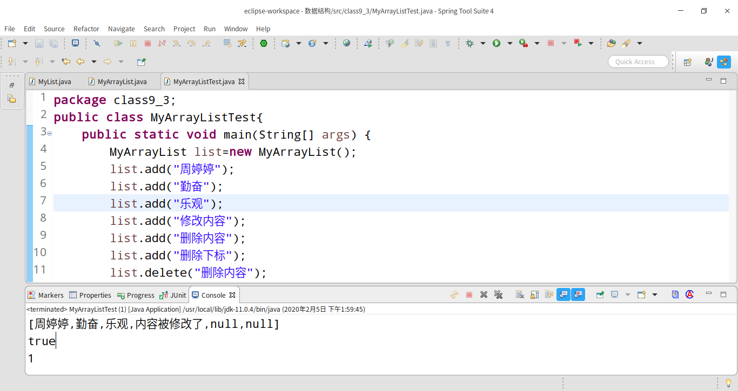Click the green Spring Boot dashboard icon
The width and height of the screenshot is (738, 391).
264,43
